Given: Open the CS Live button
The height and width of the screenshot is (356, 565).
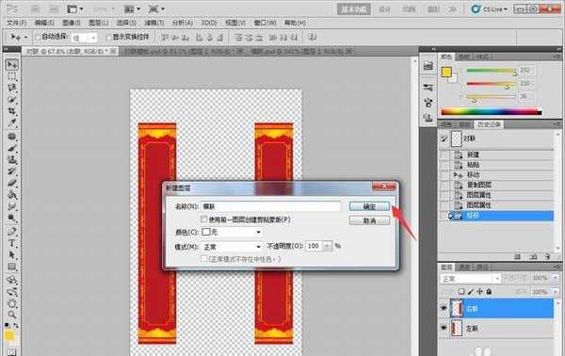Looking at the screenshot, I should tap(489, 9).
